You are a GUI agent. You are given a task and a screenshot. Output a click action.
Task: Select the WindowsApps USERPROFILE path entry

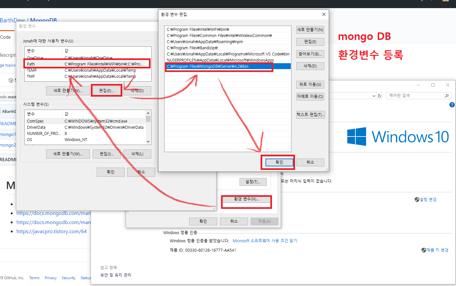(228, 60)
